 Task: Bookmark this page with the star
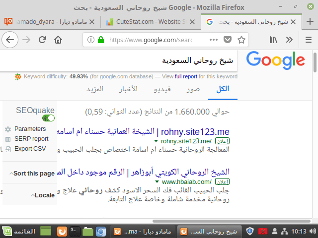tap(241, 40)
